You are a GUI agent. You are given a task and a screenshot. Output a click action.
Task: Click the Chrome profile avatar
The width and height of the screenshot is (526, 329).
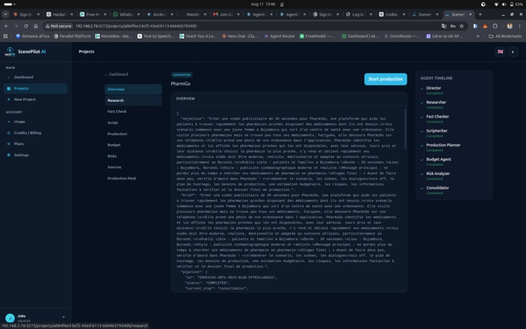pos(510,26)
